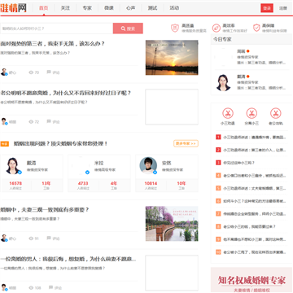Click author avatar on 婚姻中,夫妻三观一致 article

click(4, 238)
